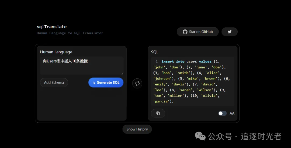
Task: Click the Human Language panel heading
Action: [x=56, y=52]
